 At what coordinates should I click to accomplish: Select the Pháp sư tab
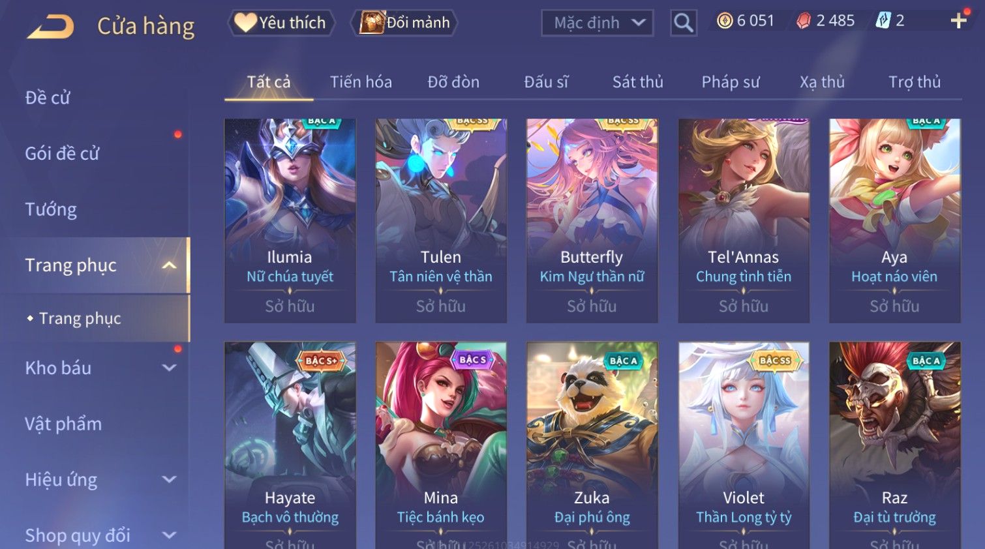tap(731, 82)
